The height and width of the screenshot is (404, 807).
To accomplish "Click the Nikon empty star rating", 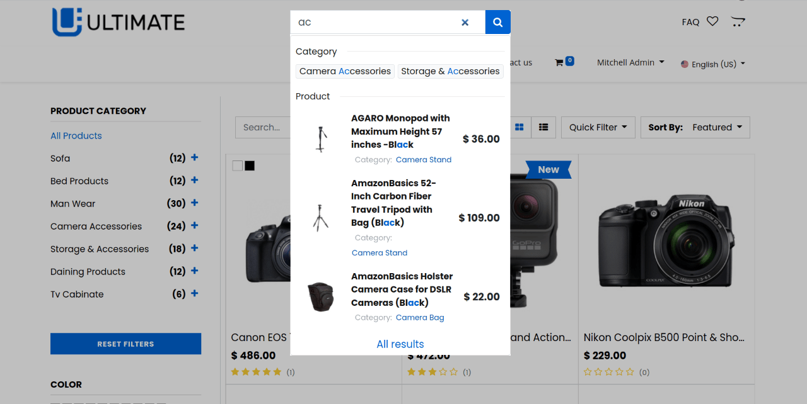I will (x=609, y=372).
